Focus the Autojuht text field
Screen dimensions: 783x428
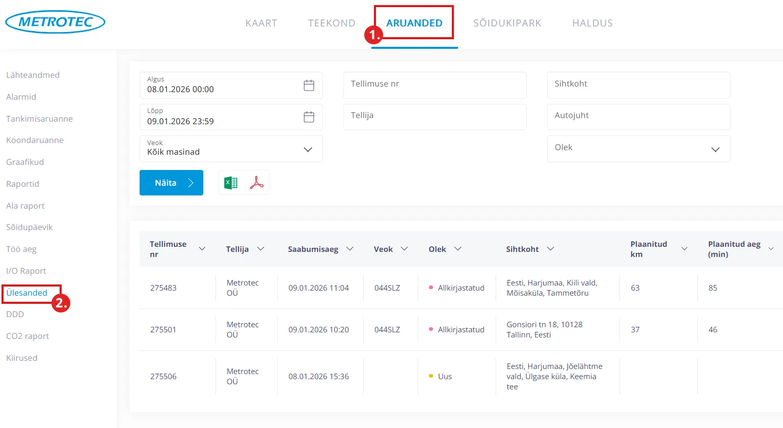click(638, 117)
